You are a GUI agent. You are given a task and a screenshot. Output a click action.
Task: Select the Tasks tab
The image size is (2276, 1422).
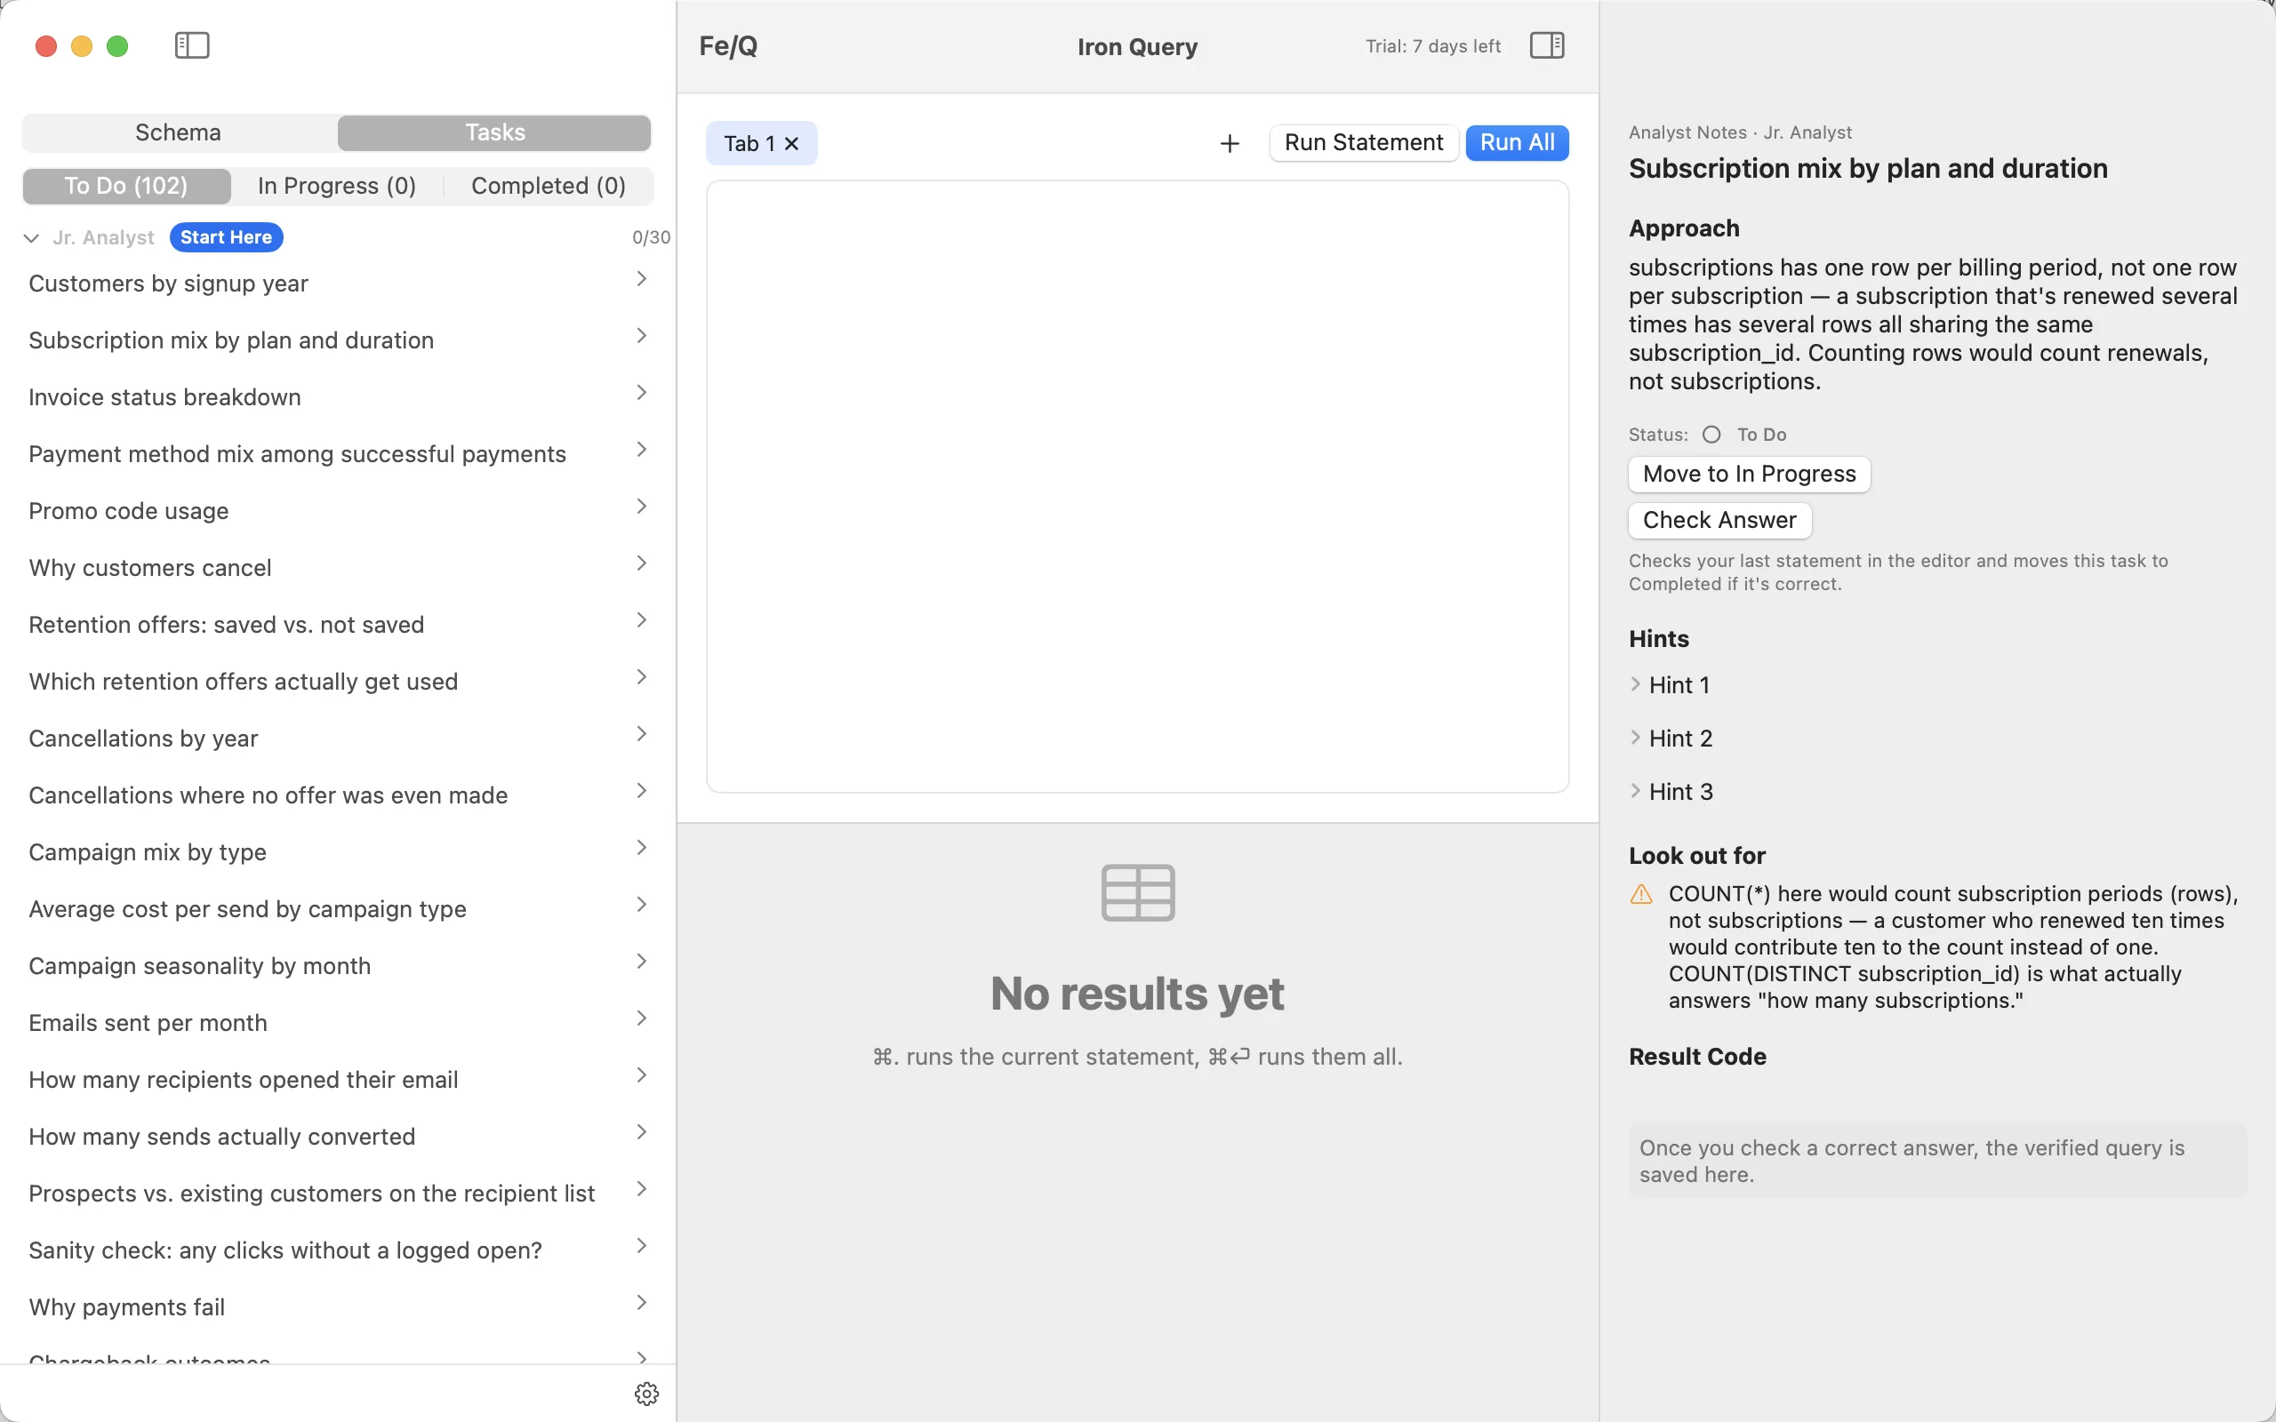[x=494, y=132]
